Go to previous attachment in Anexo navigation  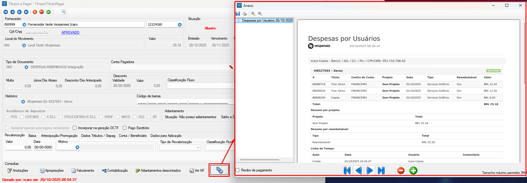359,171
